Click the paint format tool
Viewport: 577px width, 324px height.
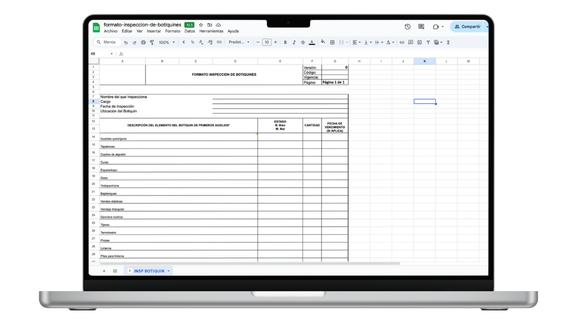tap(152, 42)
